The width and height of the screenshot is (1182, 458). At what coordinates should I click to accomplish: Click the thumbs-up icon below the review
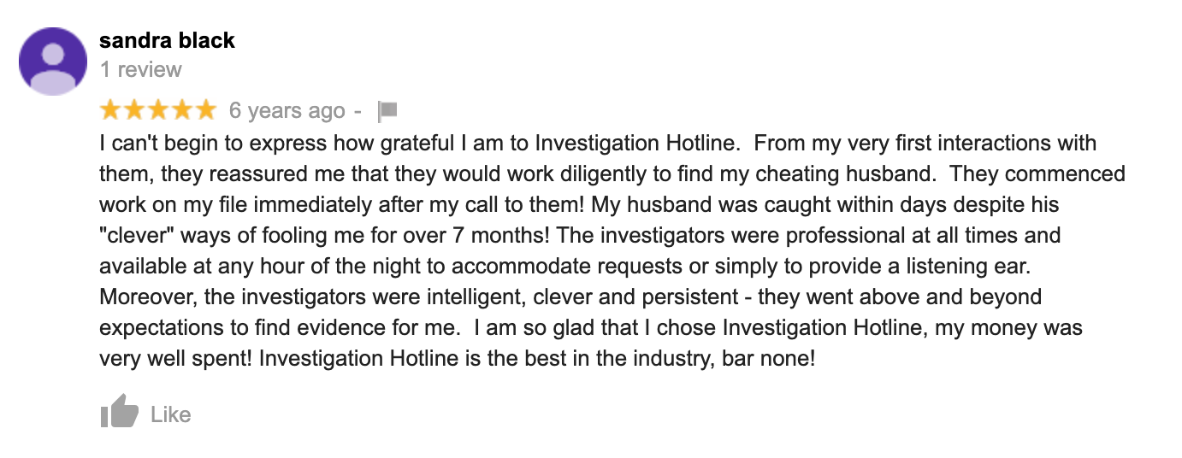point(119,414)
